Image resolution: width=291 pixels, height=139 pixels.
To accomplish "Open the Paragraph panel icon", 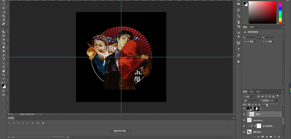I will click(x=239, y=37).
